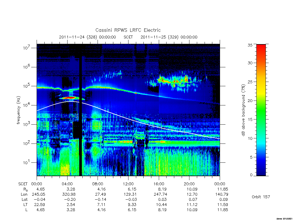The width and height of the screenshot is (293, 220).
Task: Click the 20:00 SCET time label
Action: pyautogui.click(x=189, y=184)
